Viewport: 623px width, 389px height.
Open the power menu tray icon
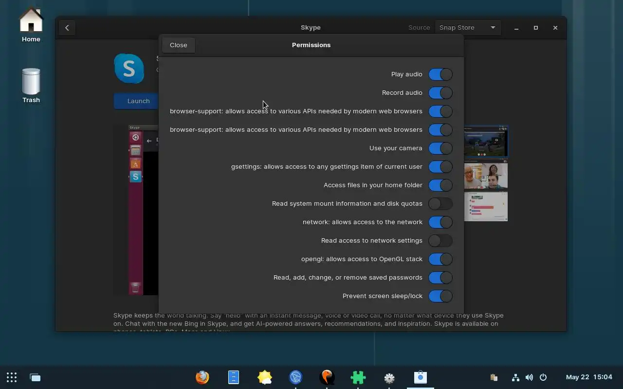point(543,377)
